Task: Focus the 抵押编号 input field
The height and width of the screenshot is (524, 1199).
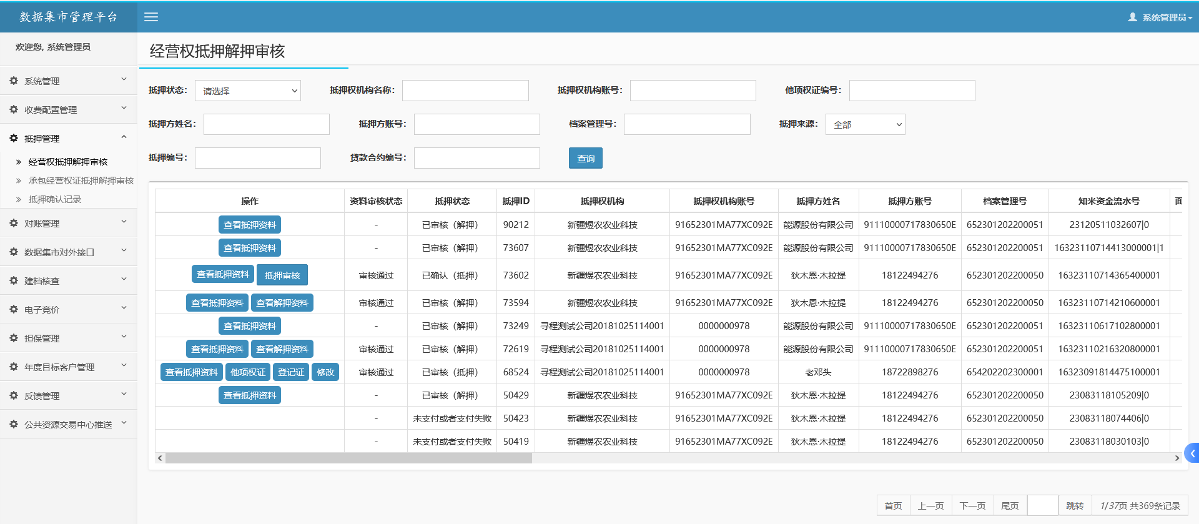Action: point(258,158)
